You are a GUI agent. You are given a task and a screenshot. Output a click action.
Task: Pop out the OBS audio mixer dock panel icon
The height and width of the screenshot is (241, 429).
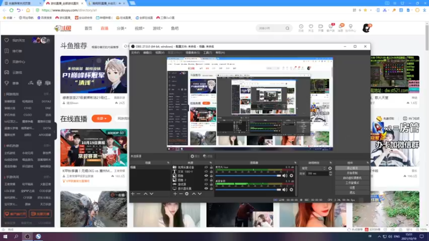295,163
